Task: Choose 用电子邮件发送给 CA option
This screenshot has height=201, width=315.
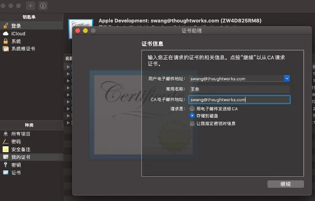Action: click(192, 108)
